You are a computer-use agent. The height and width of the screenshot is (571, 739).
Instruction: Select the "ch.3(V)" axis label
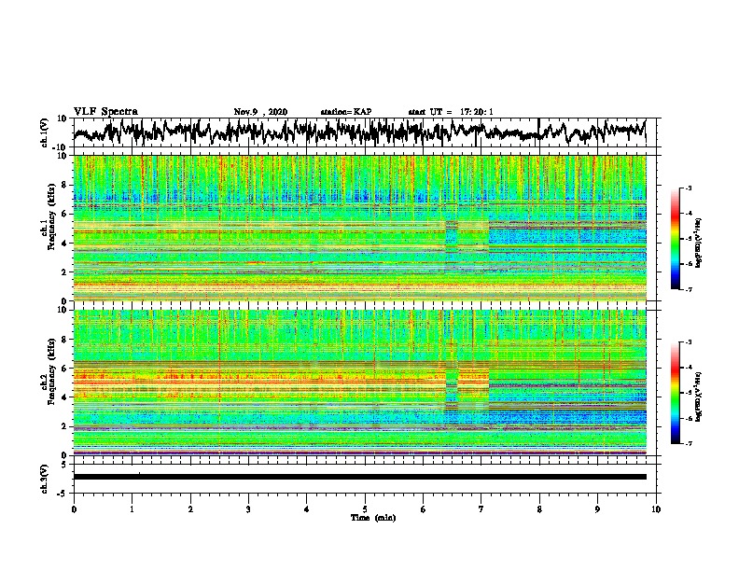(45, 479)
